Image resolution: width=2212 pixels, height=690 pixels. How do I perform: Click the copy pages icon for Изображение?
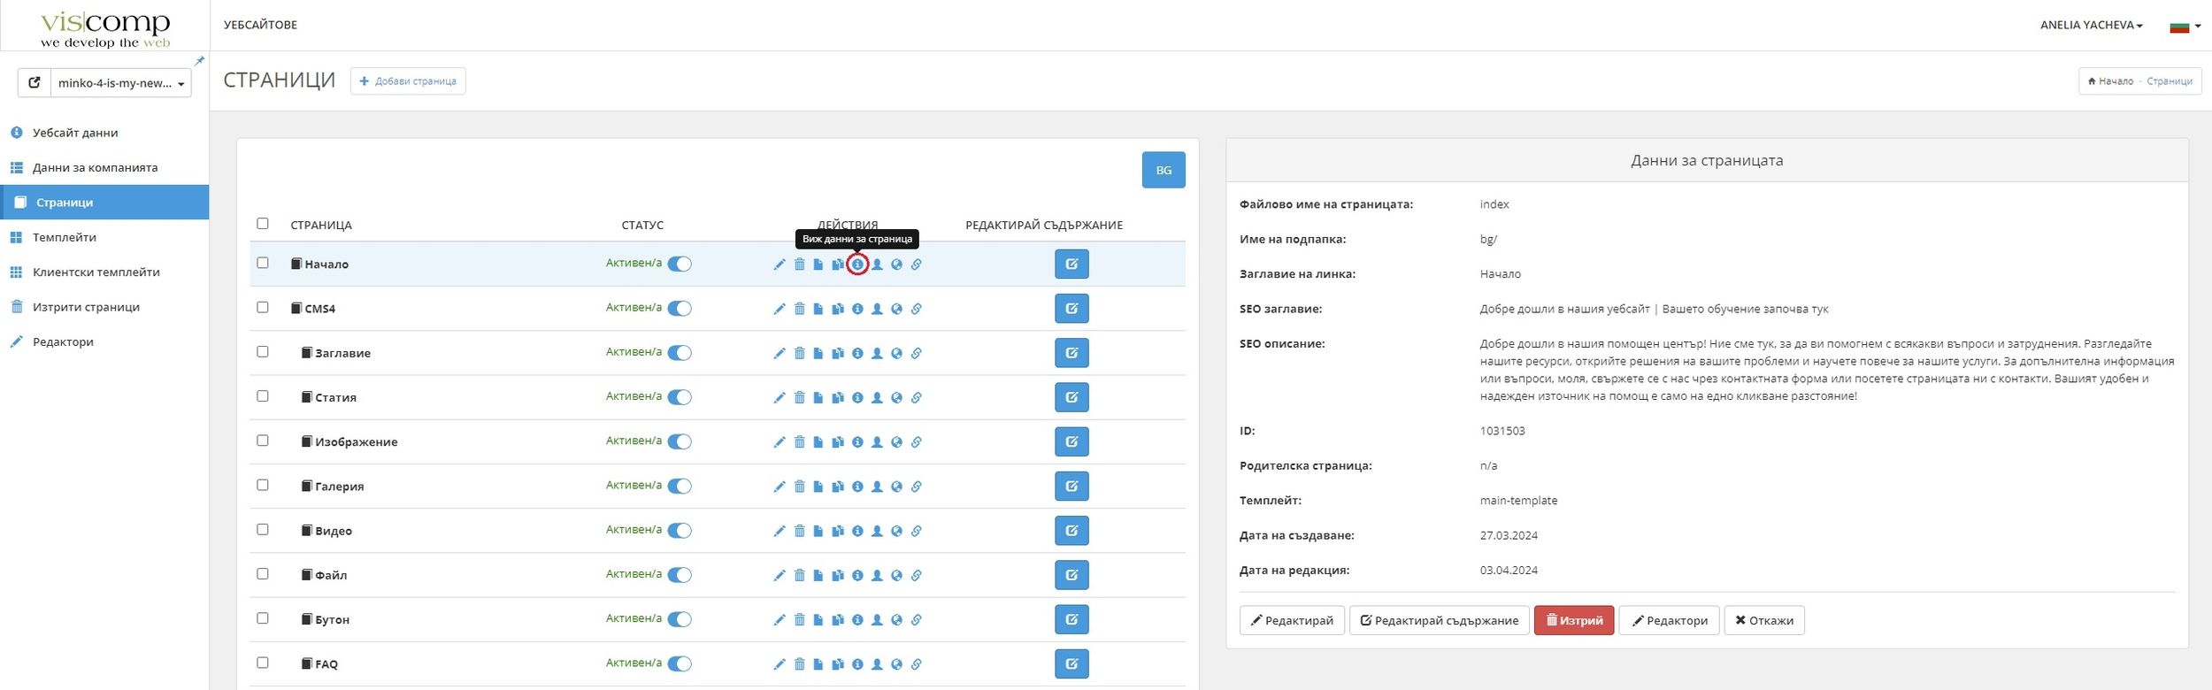(837, 442)
